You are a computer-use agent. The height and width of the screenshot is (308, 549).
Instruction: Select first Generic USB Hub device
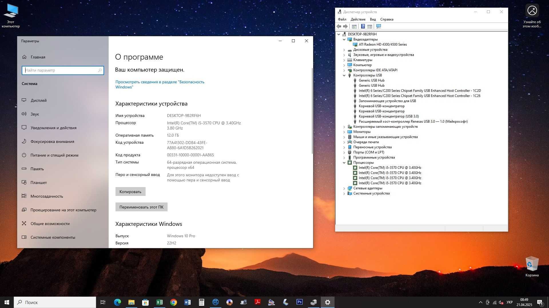(371, 80)
